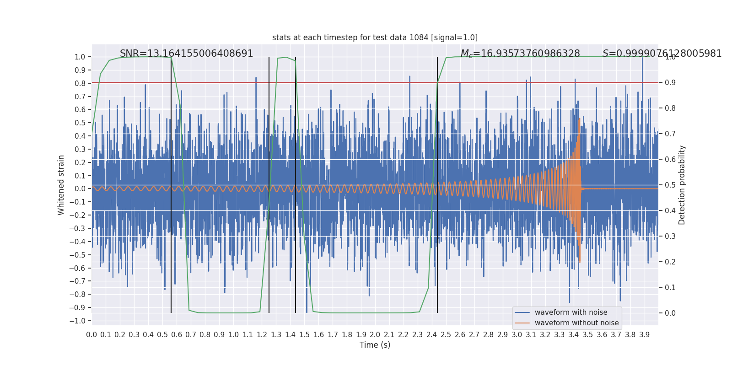The width and height of the screenshot is (732, 366).
Task: Click the 0.0 tick on the Whitened strain axis
Action: (80, 188)
